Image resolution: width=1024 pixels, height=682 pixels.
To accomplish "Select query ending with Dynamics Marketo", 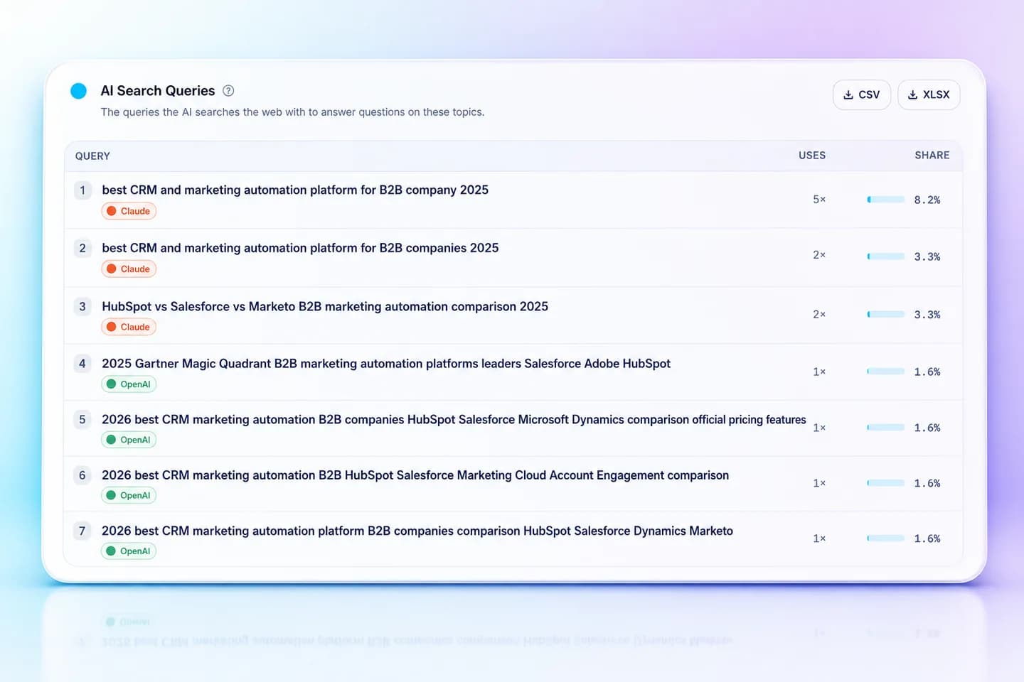I will coord(417,531).
